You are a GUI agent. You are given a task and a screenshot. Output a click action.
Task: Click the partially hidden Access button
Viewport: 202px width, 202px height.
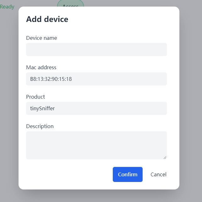coord(70,4)
